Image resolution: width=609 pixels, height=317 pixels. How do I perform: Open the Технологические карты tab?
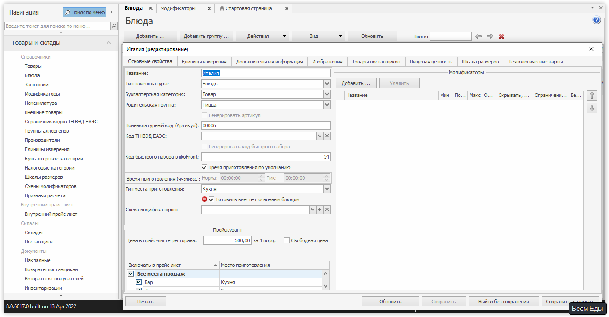tap(536, 62)
